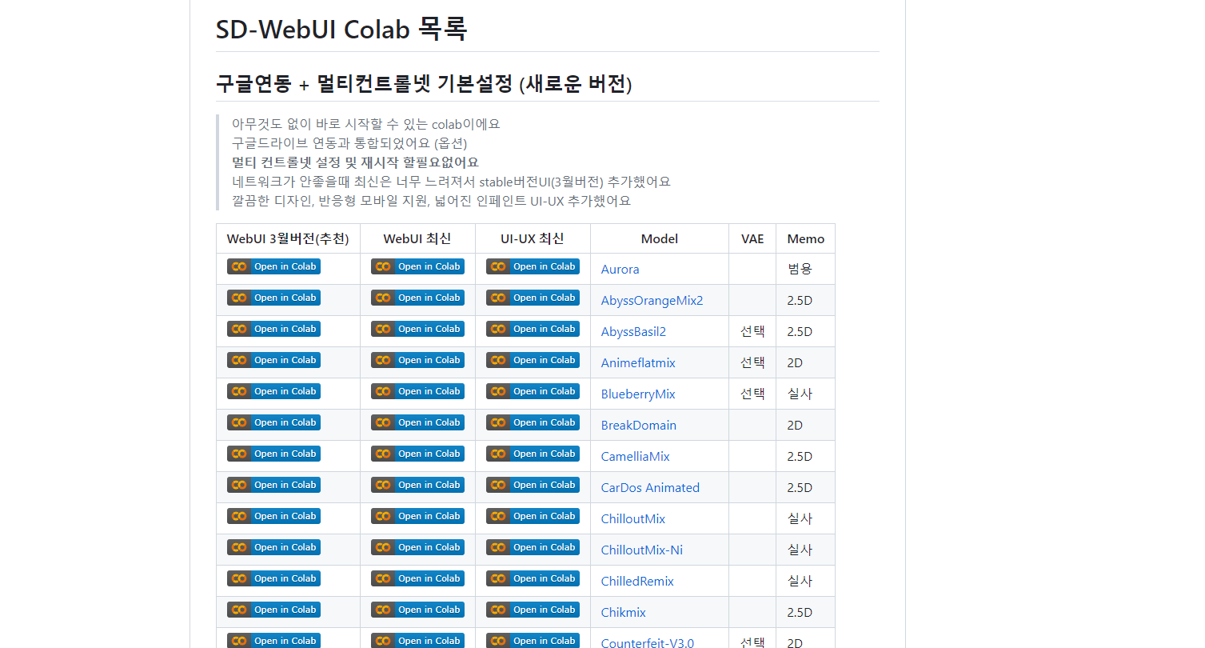Open the CarDos Animated model link
The image size is (1205, 648).
(650, 488)
